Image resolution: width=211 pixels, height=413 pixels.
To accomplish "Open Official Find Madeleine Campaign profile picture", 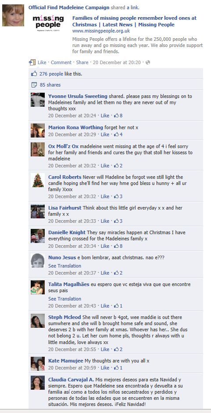I will 13,15.
